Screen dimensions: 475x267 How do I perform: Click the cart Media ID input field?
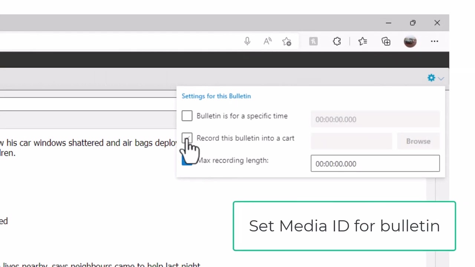tap(351, 141)
